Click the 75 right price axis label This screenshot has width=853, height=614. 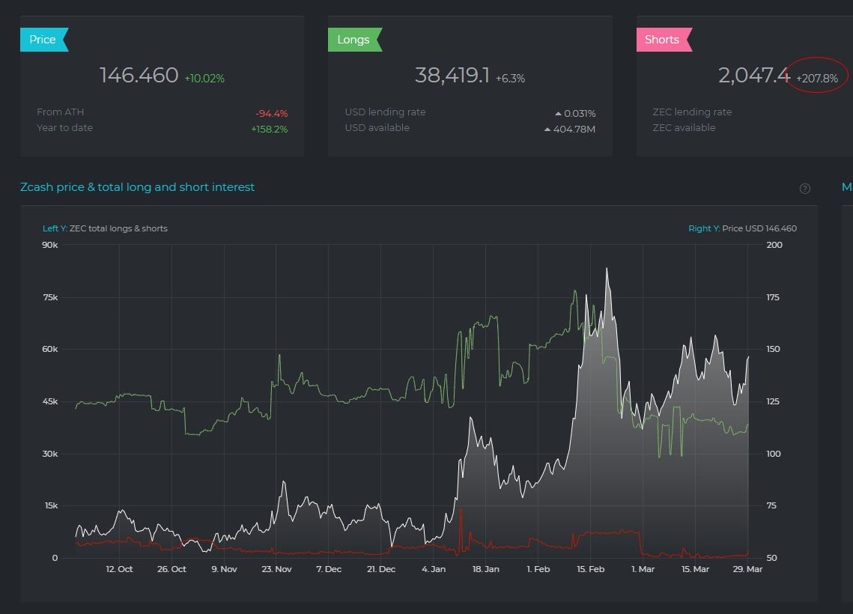[x=771, y=505]
